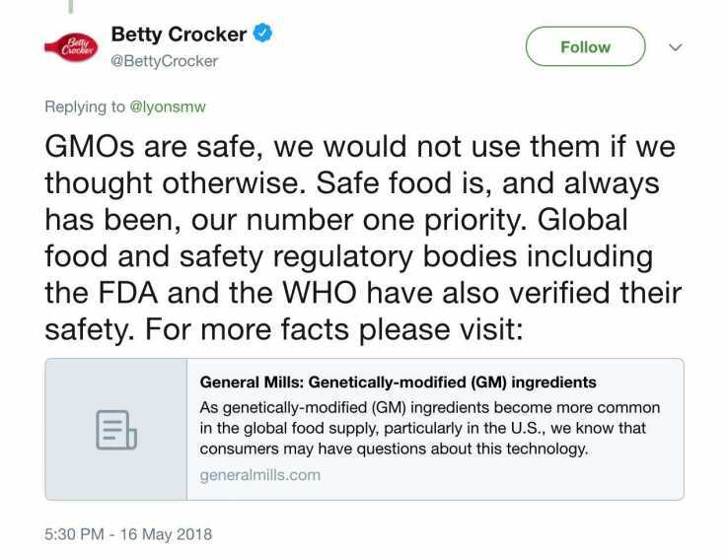Open the Betty Crocker display name
This screenshot has height=558, width=728.
coord(179,34)
